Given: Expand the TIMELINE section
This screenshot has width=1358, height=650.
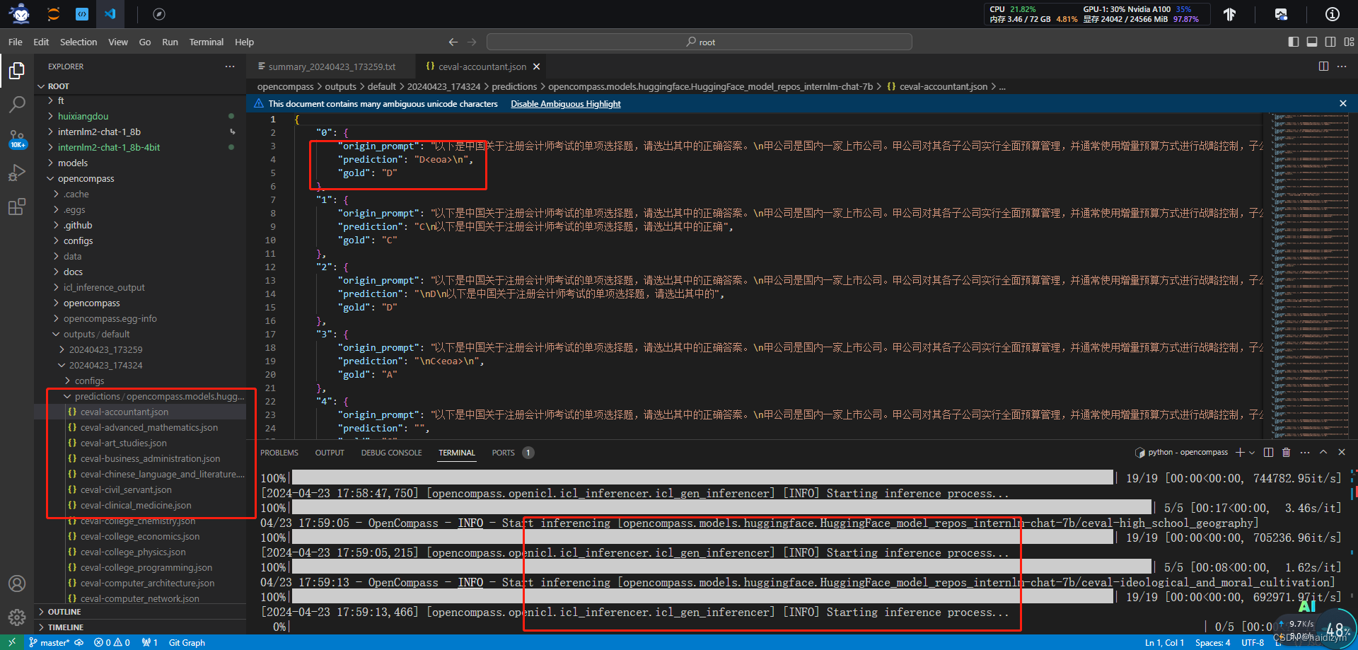Looking at the screenshot, I should click(x=140, y=627).
